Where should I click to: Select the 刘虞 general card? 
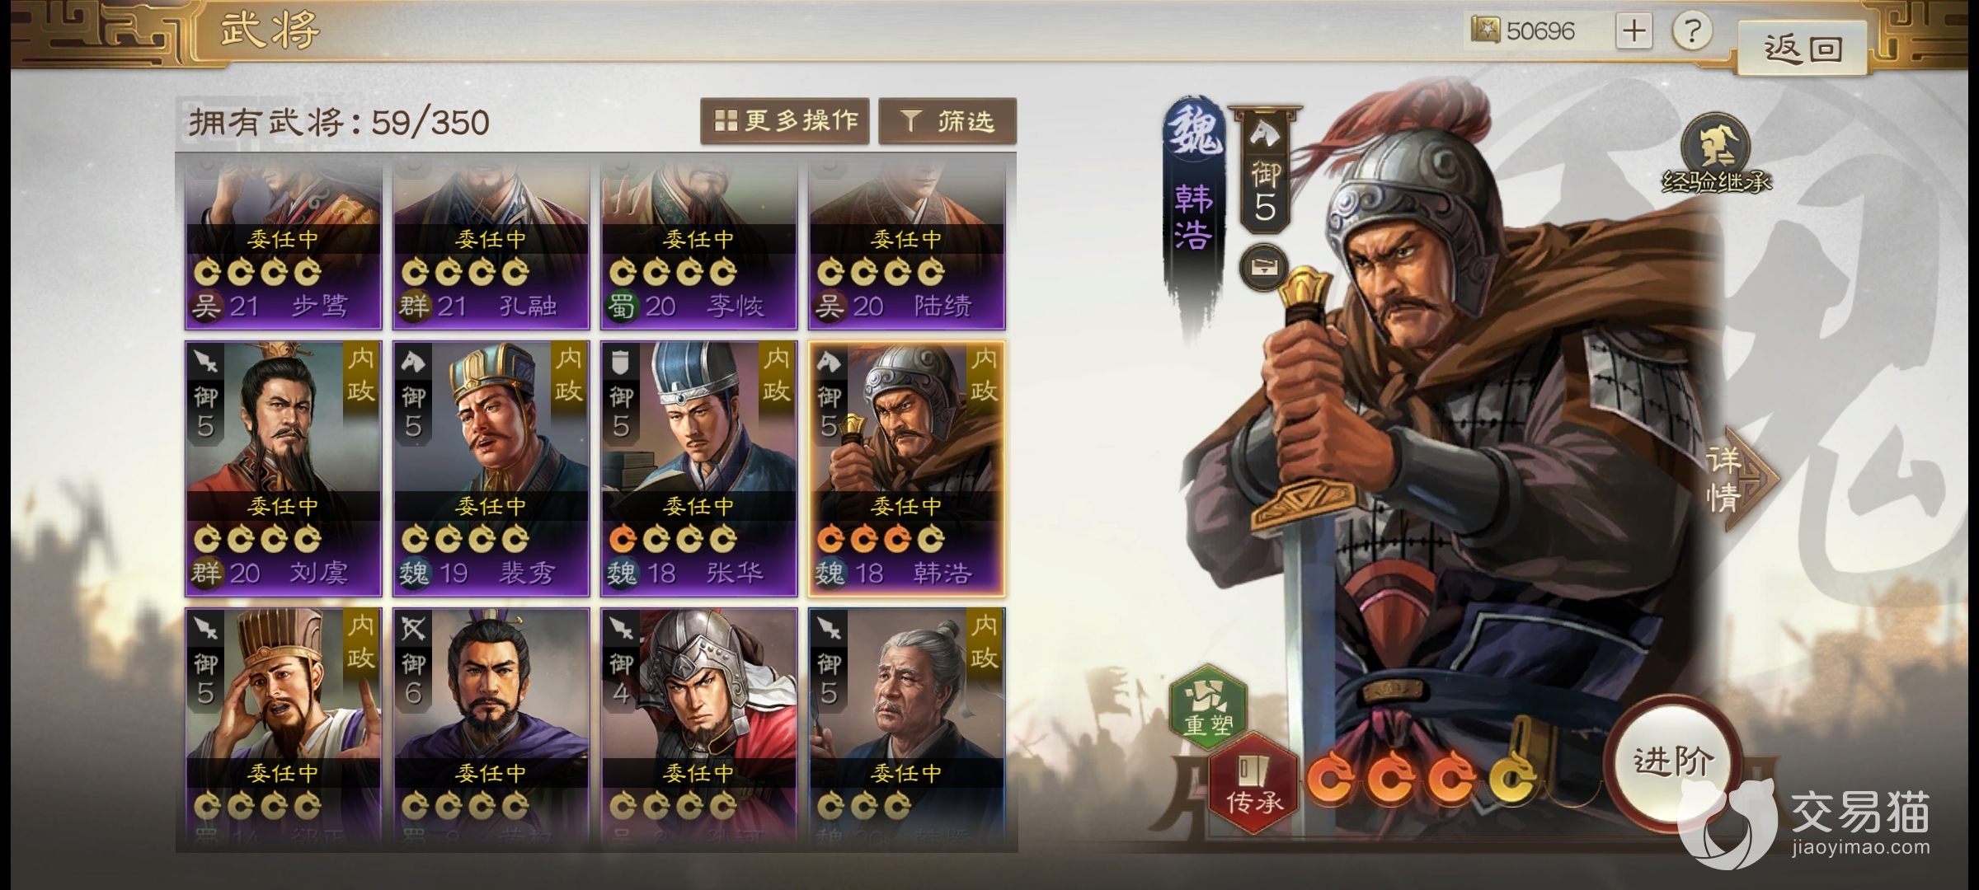tap(283, 468)
